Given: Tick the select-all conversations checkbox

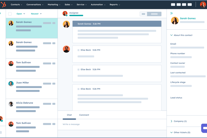Looking at the screenshot, I should tap(10, 14).
